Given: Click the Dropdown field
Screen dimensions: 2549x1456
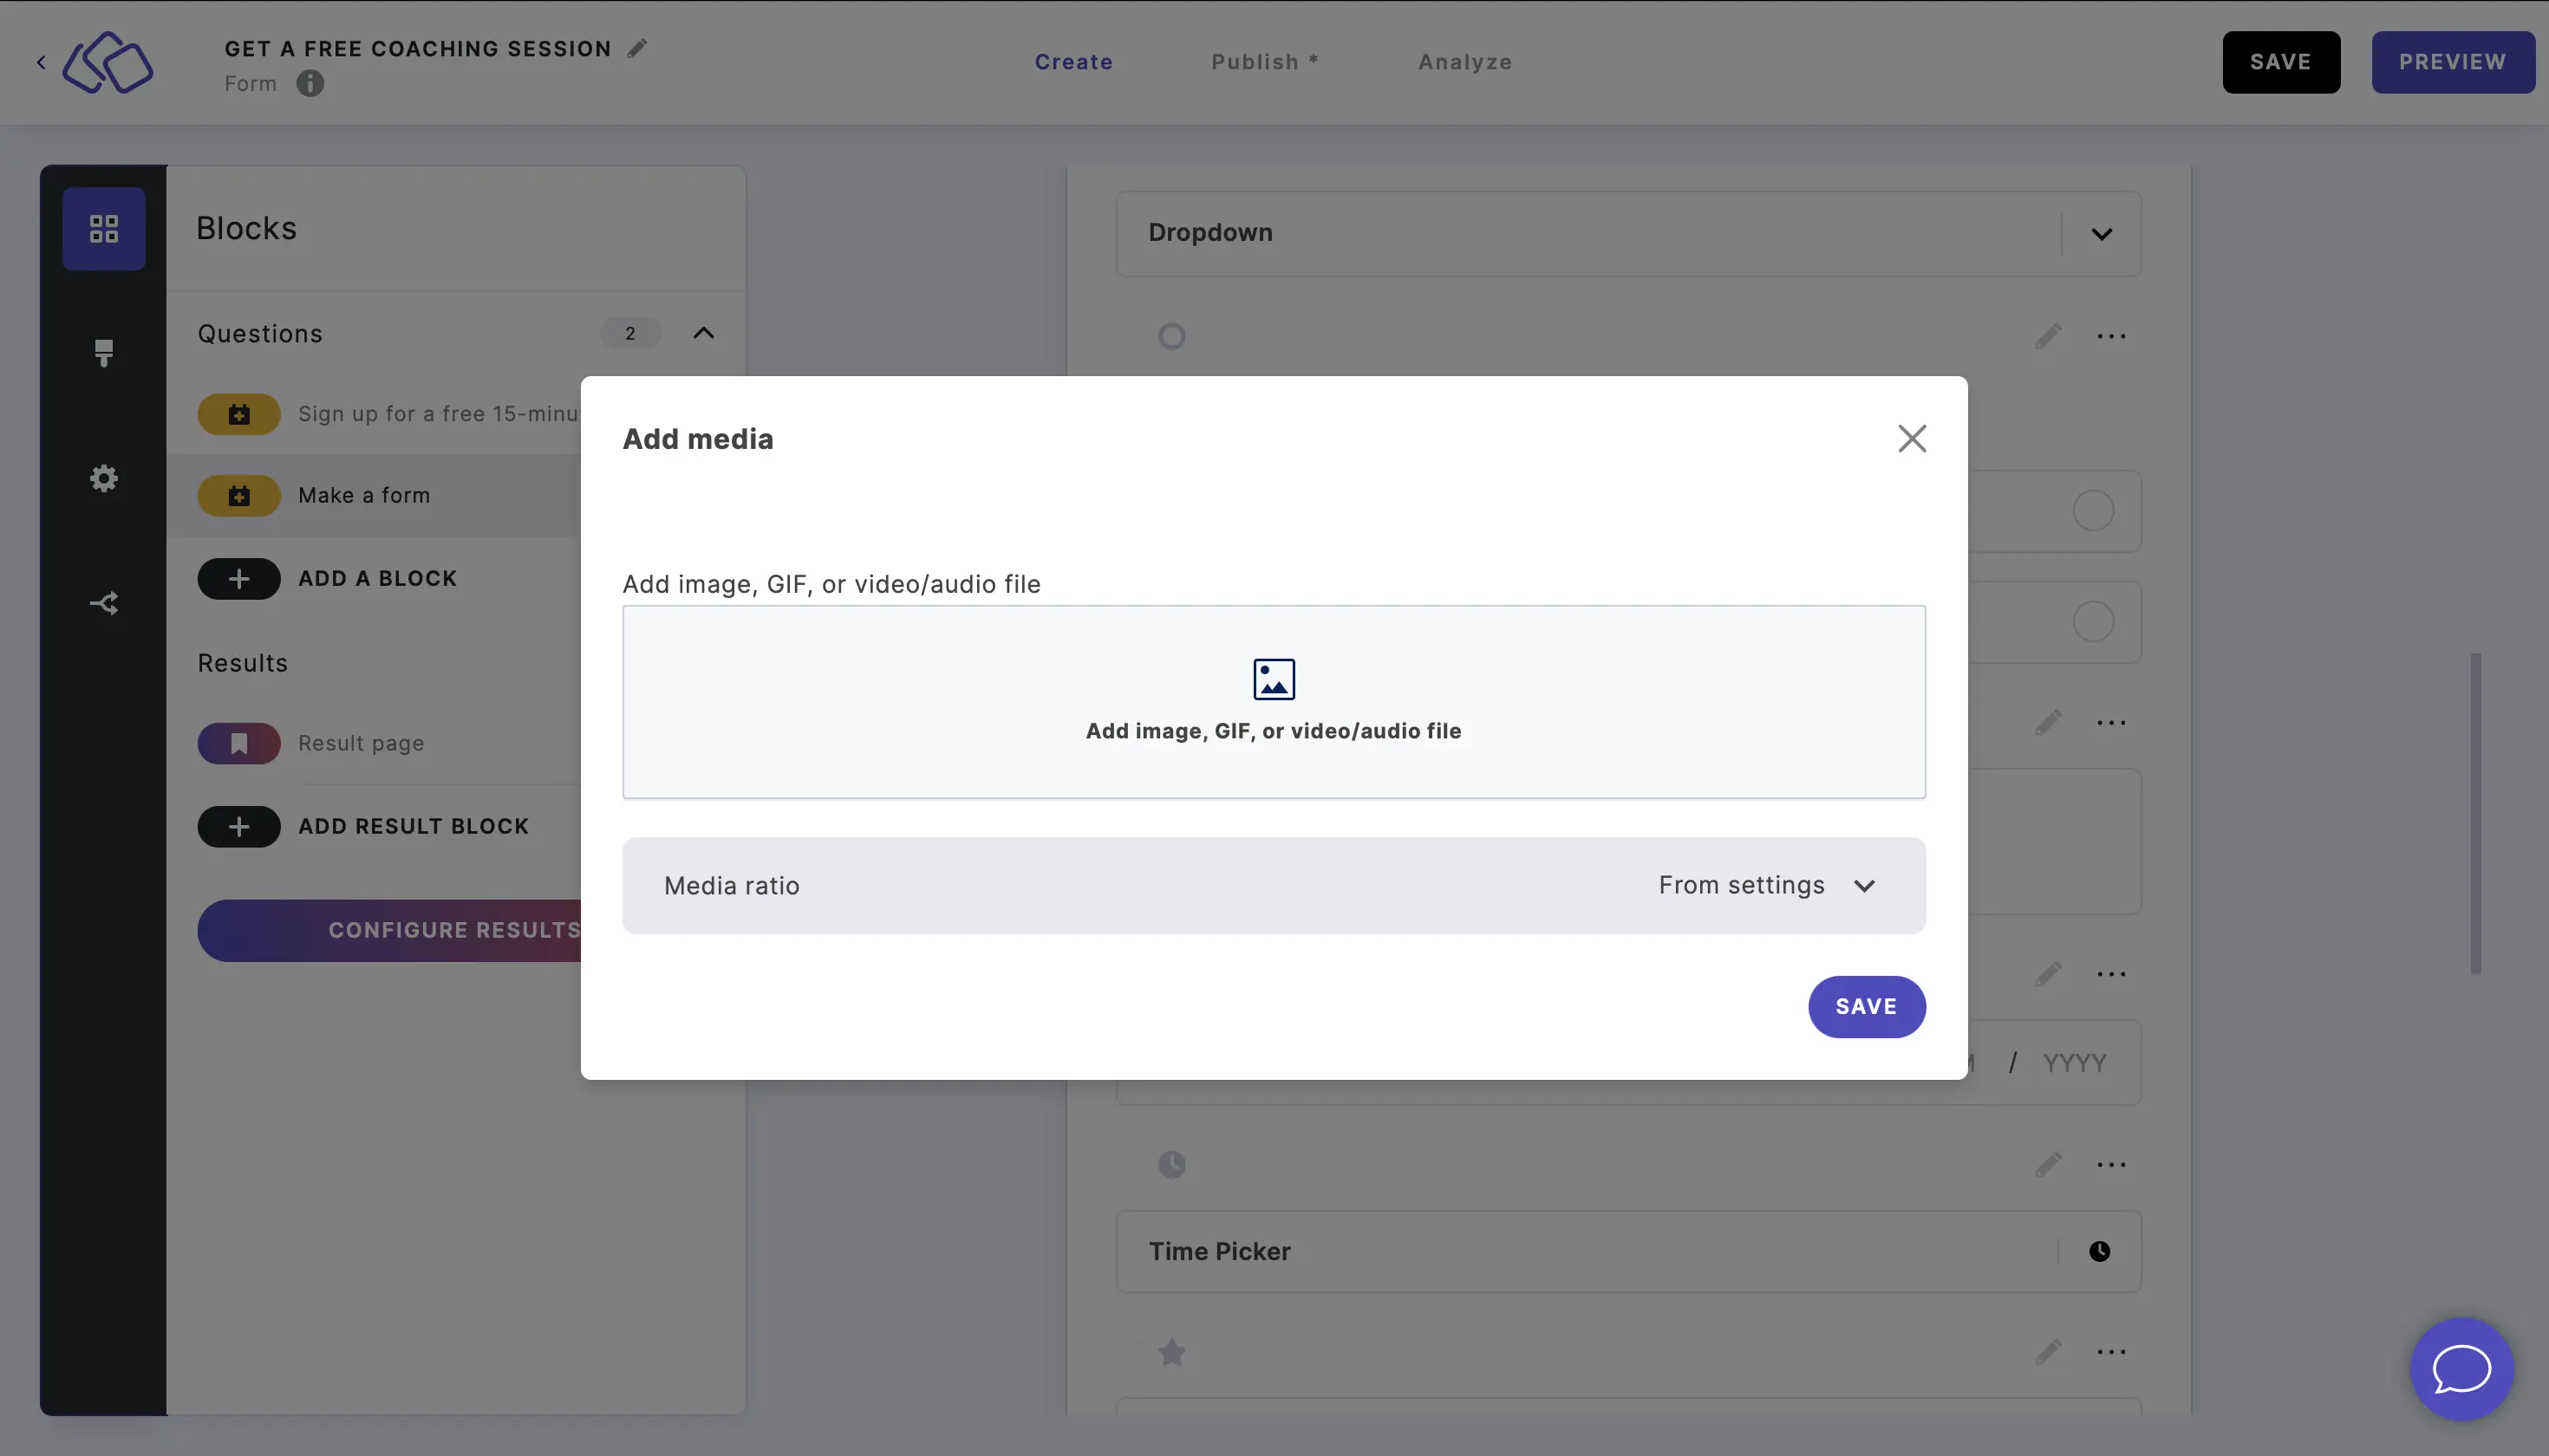Looking at the screenshot, I should (1627, 233).
